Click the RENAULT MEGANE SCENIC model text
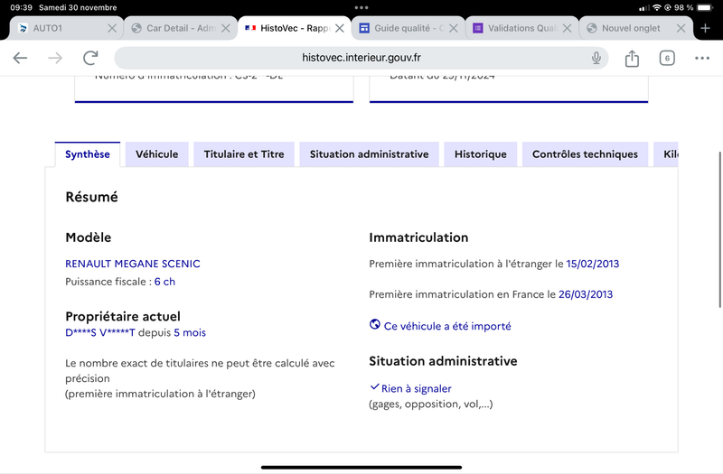This screenshot has width=723, height=474. click(x=133, y=264)
